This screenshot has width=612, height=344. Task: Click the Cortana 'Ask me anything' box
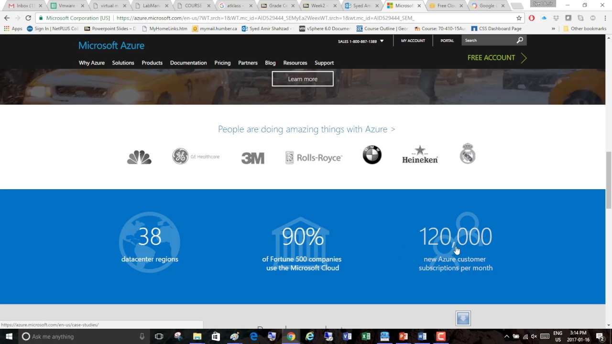coord(84,336)
